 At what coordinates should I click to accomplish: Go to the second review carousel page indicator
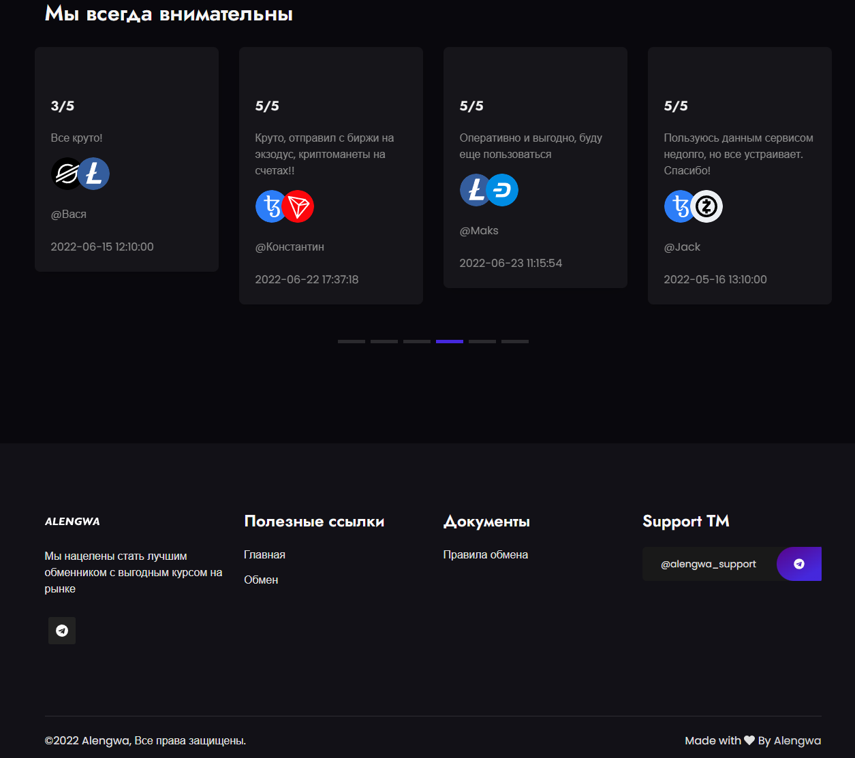tap(384, 341)
